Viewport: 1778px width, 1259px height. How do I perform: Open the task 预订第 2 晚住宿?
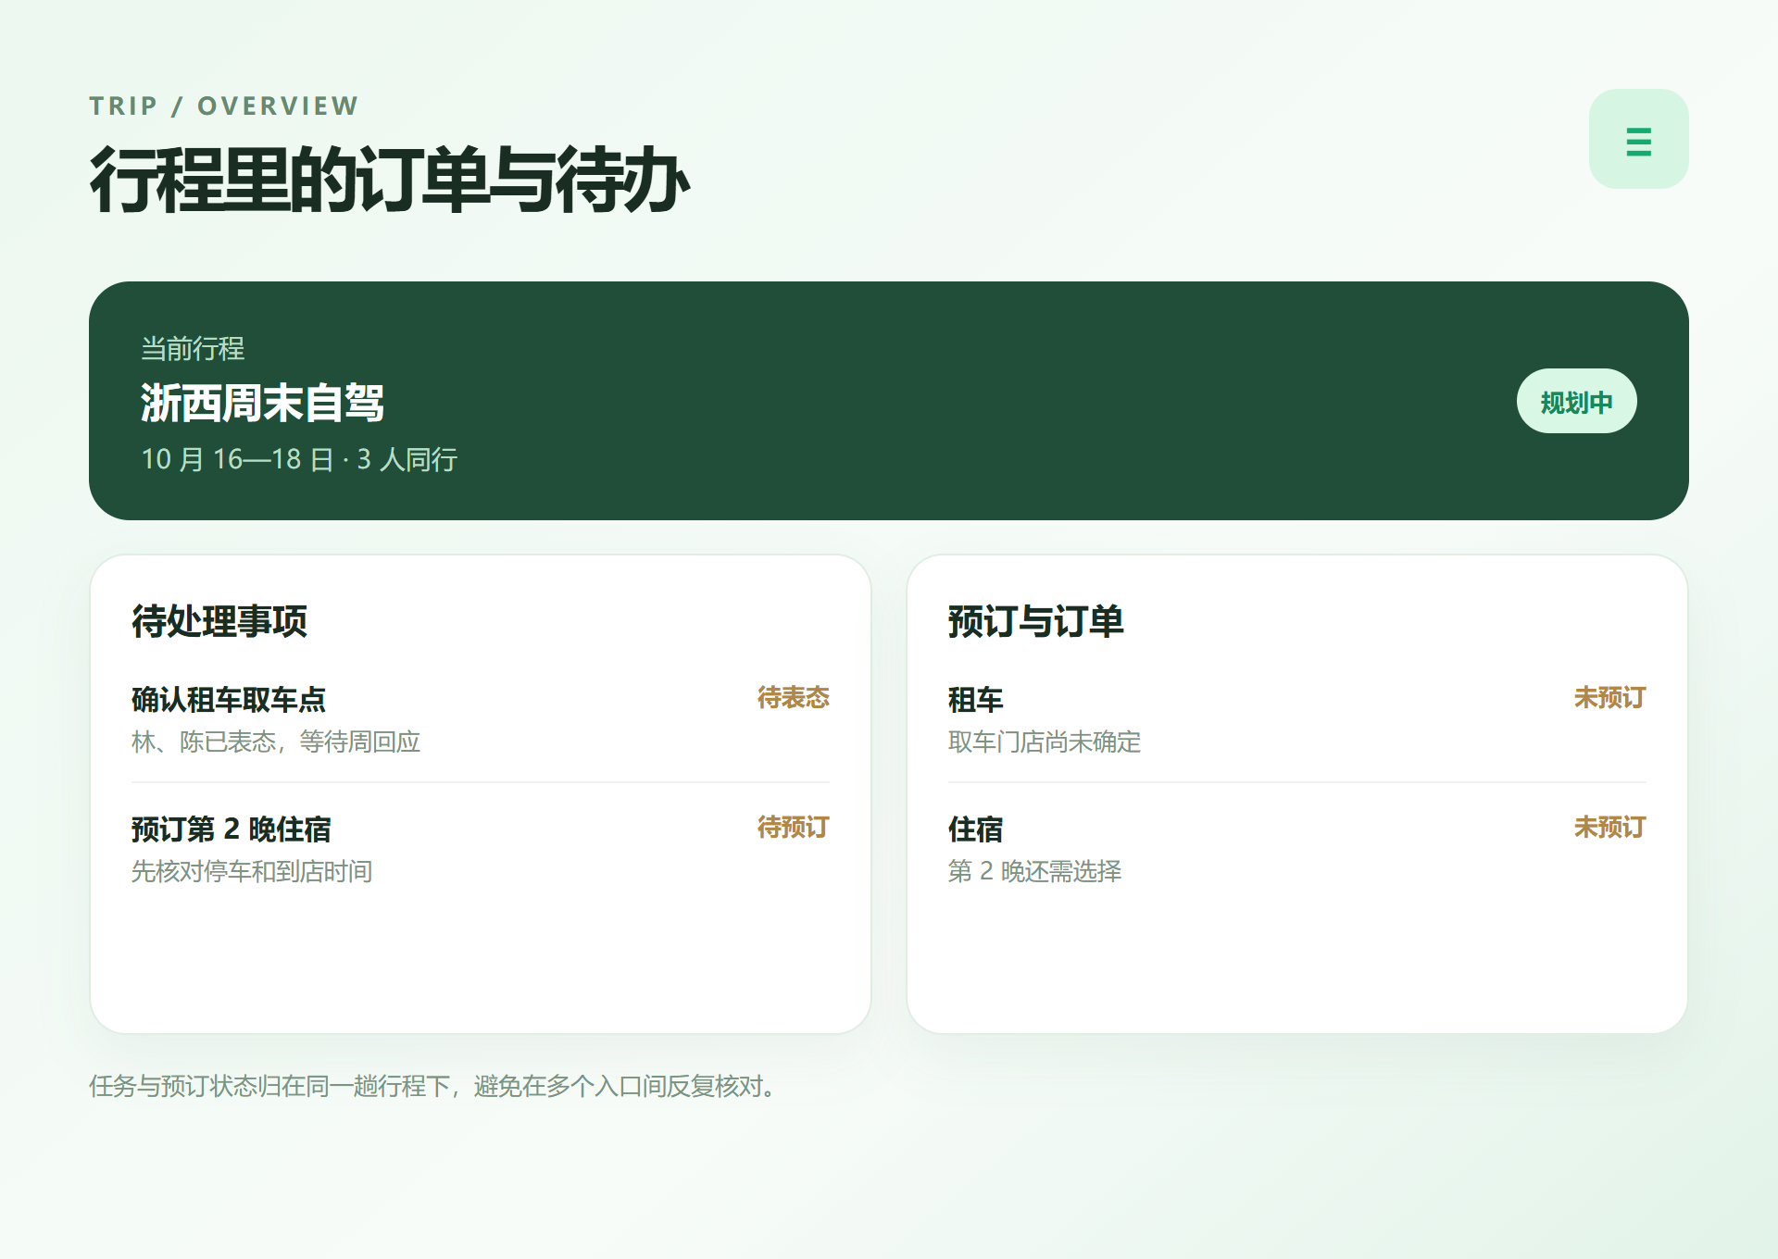[231, 829]
